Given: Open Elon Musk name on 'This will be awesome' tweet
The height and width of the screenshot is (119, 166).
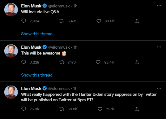Looking at the screenshot, I should (x=31, y=47).
